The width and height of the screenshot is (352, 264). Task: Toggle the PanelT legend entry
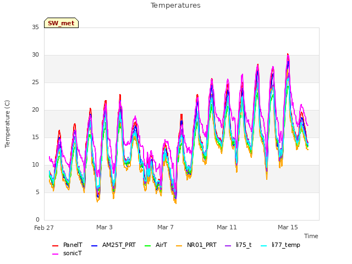pos(67,245)
